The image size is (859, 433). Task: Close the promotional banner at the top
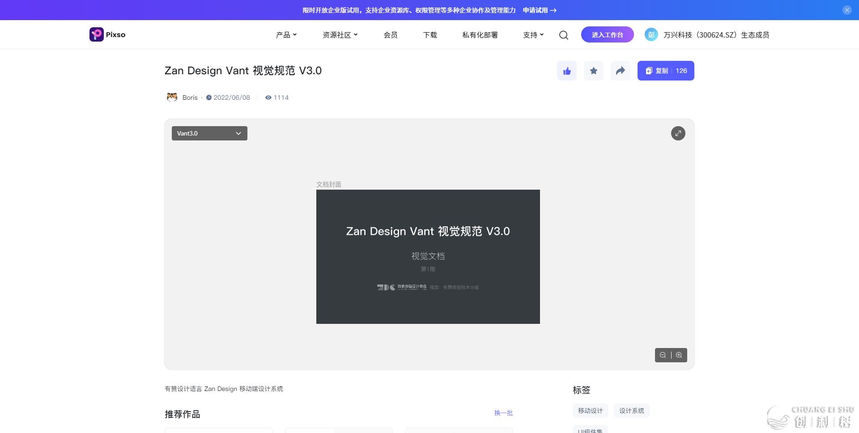[846, 10]
